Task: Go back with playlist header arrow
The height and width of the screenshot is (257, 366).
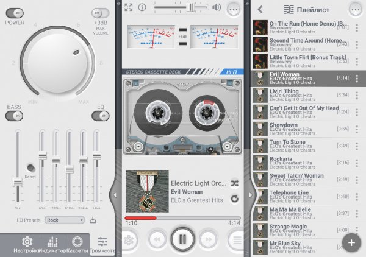Action: 260,9
